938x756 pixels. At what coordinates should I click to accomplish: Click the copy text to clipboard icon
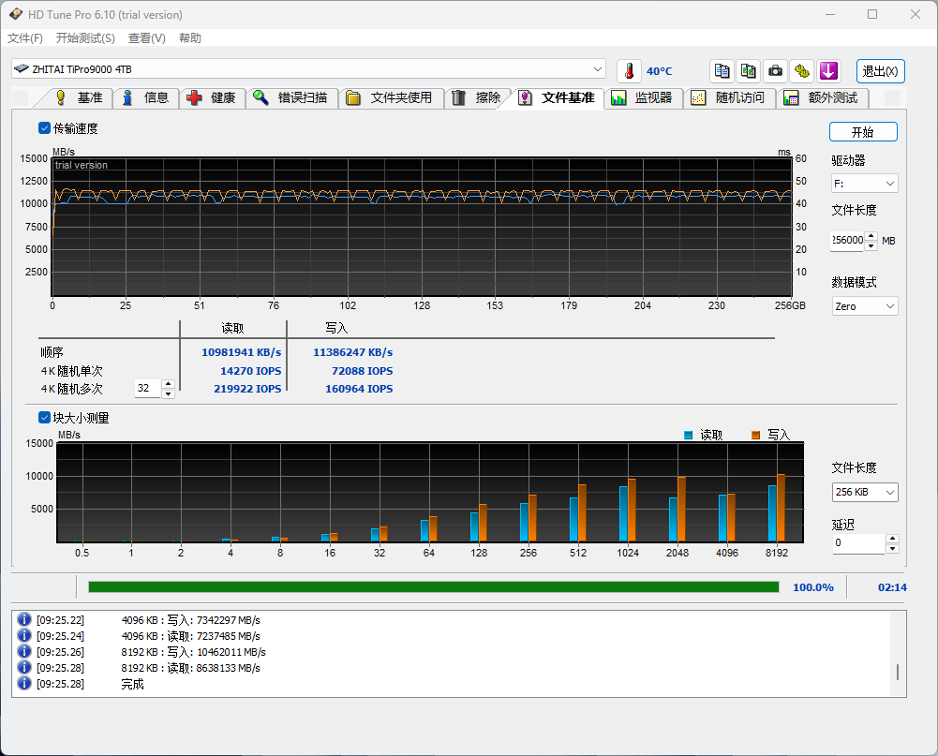coord(722,71)
